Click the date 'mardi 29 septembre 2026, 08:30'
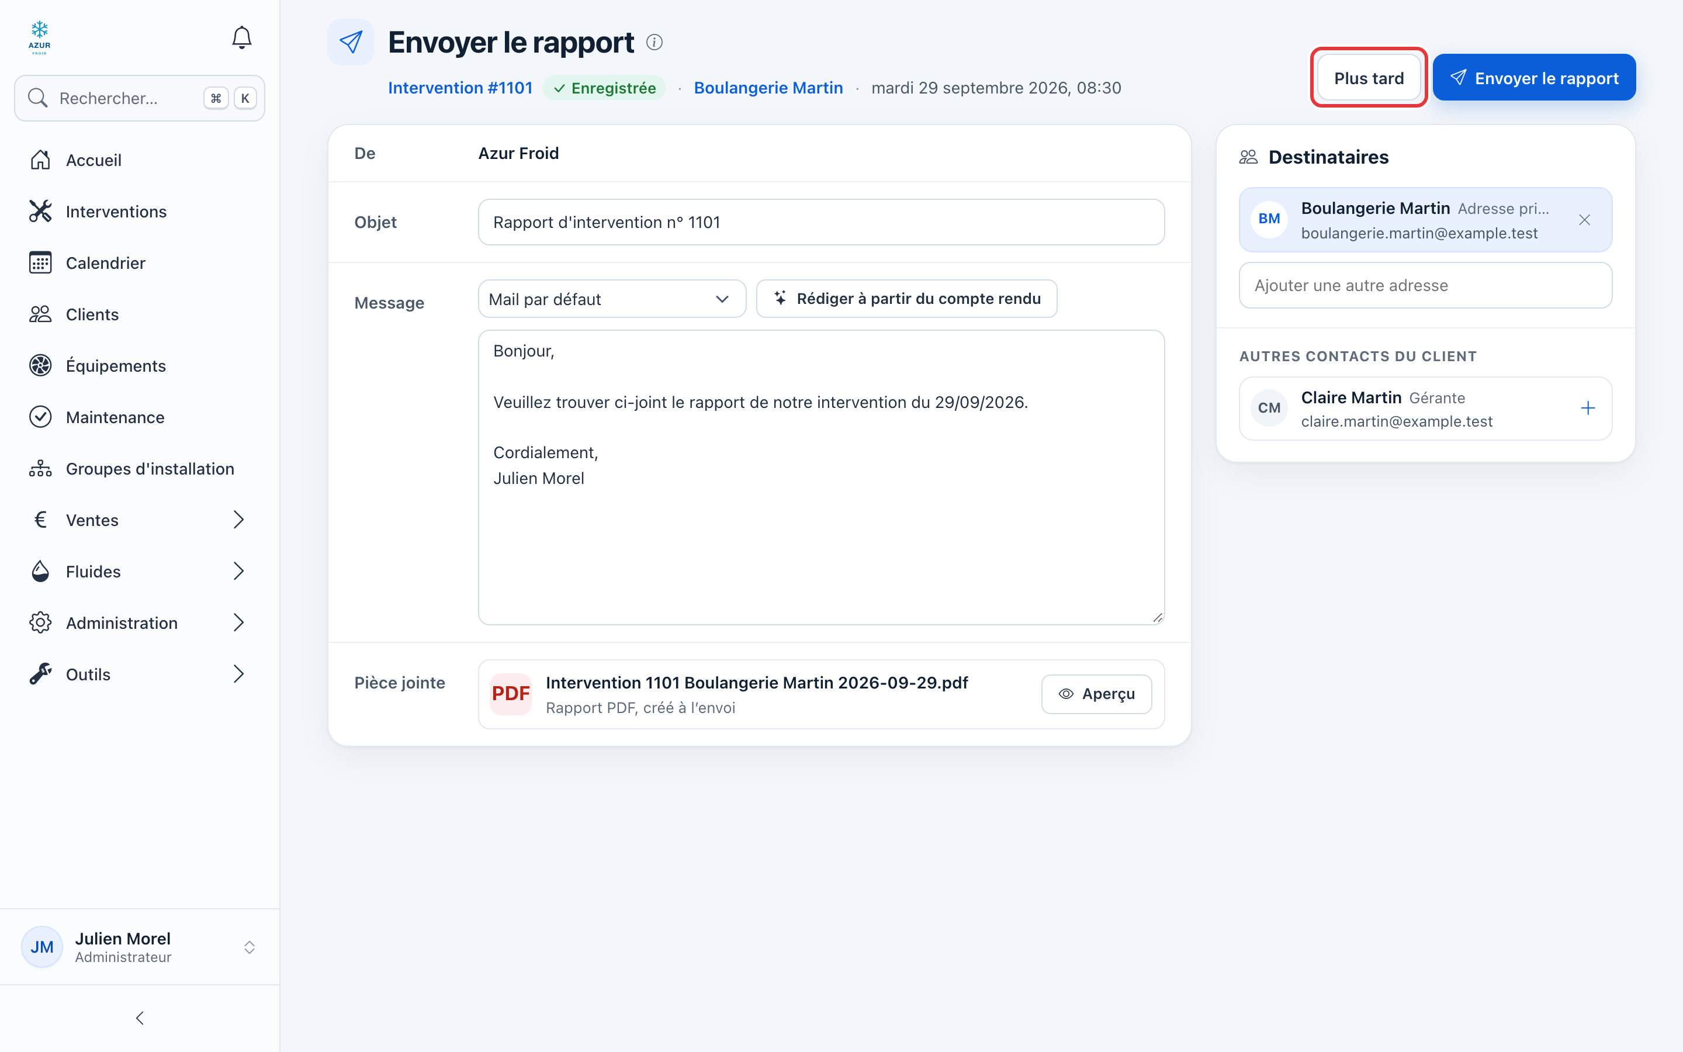The height and width of the screenshot is (1052, 1683). pyautogui.click(x=996, y=88)
